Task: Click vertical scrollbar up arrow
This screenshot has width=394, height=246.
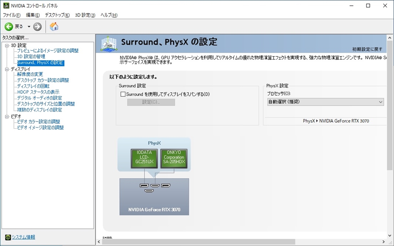Action: 390,38
